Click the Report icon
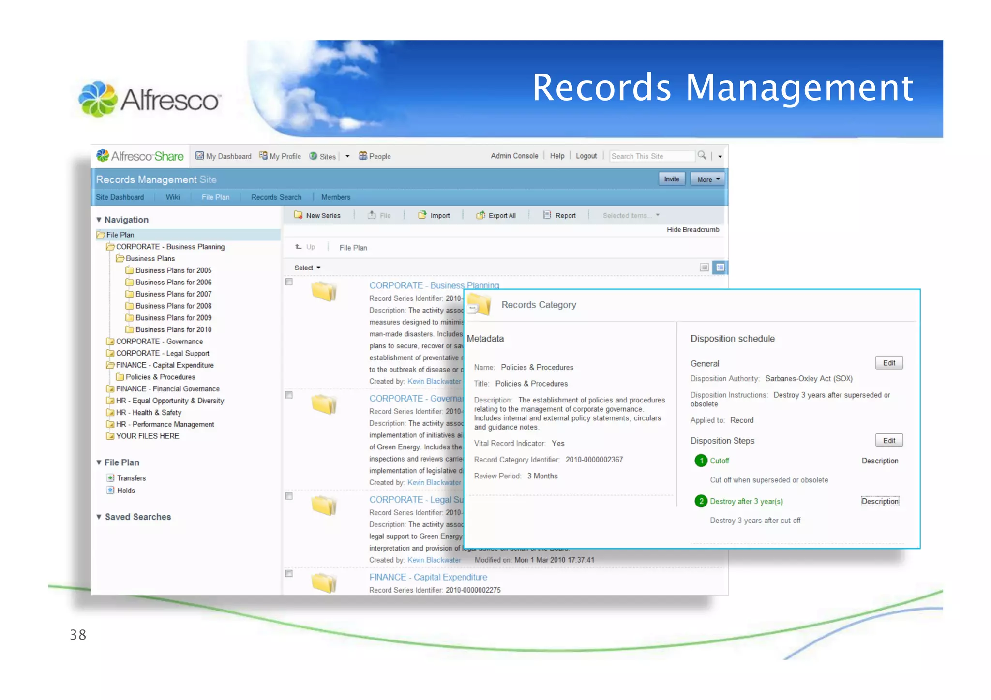 [x=547, y=215]
